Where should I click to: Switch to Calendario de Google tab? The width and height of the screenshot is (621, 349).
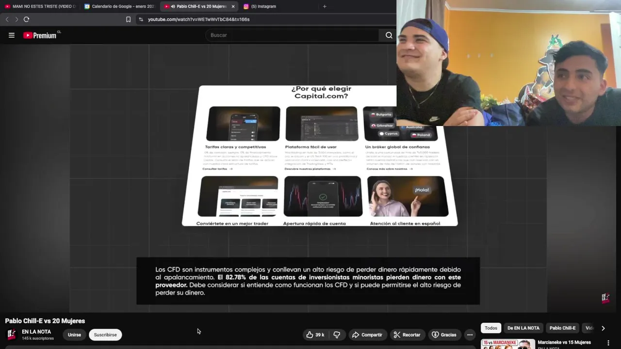click(x=119, y=6)
